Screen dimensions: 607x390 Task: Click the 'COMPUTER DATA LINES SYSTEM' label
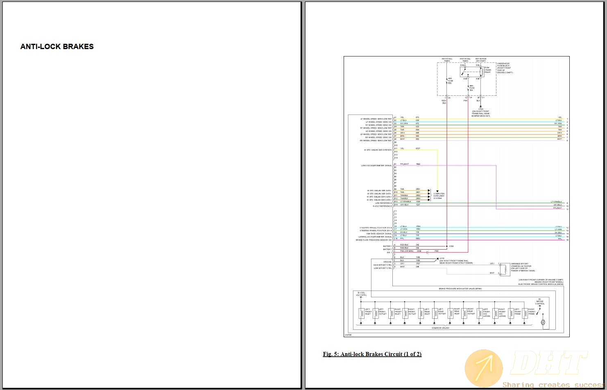coord(439,196)
